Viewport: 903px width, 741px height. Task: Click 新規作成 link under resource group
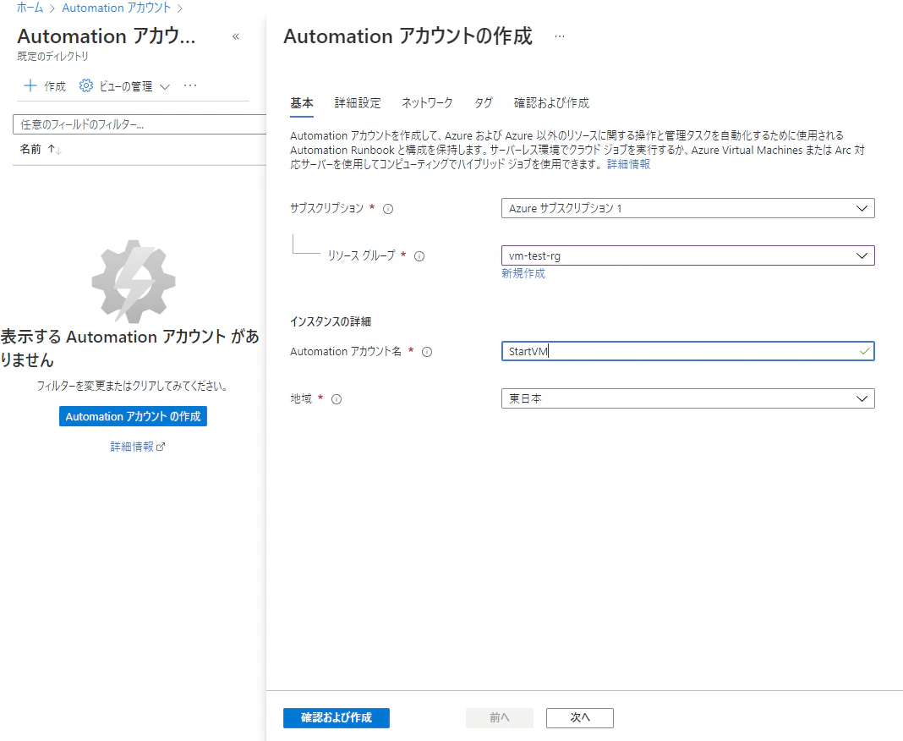tap(523, 273)
